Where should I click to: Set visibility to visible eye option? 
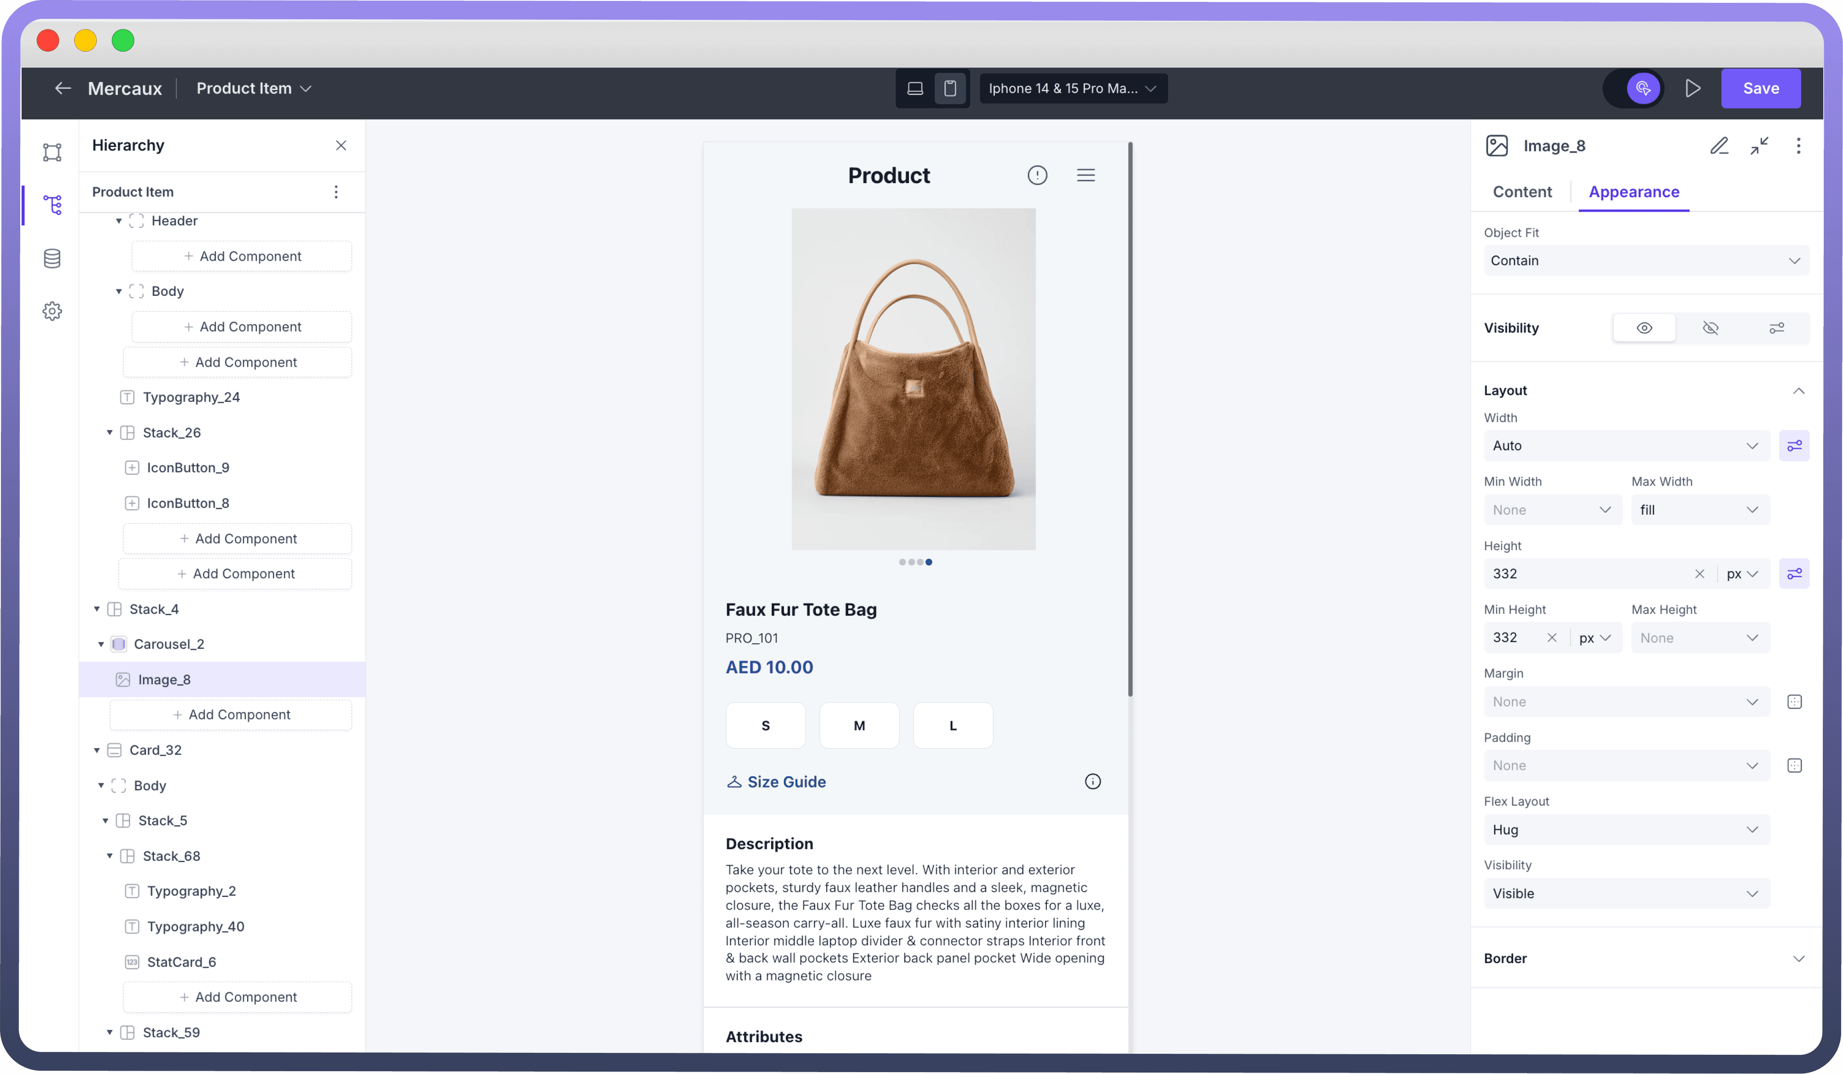pos(1644,328)
